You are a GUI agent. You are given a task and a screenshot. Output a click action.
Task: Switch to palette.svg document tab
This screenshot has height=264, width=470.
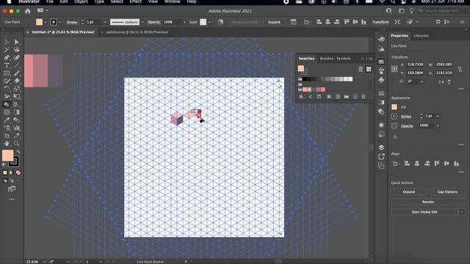click(137, 32)
